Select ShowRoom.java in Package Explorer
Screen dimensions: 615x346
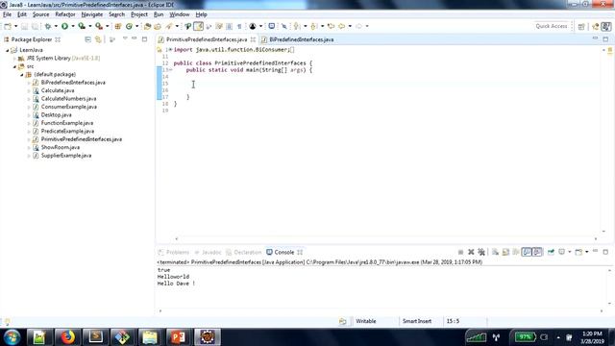coord(60,147)
